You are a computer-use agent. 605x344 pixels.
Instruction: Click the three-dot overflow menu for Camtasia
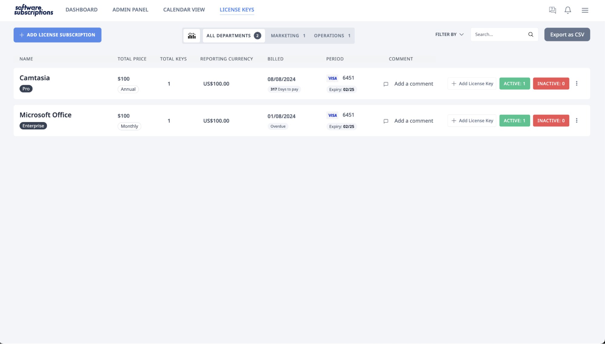577,83
